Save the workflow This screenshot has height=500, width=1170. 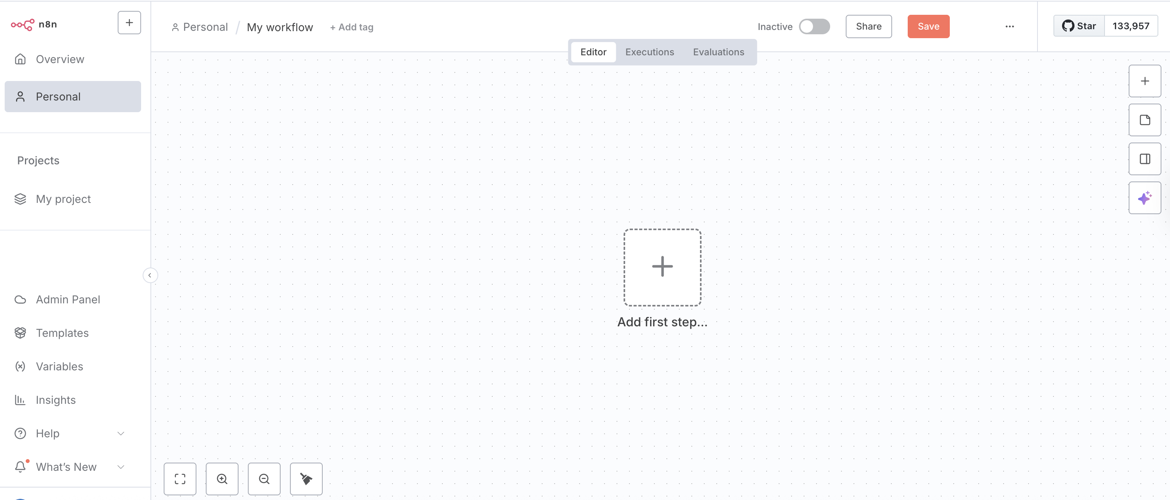tap(928, 26)
